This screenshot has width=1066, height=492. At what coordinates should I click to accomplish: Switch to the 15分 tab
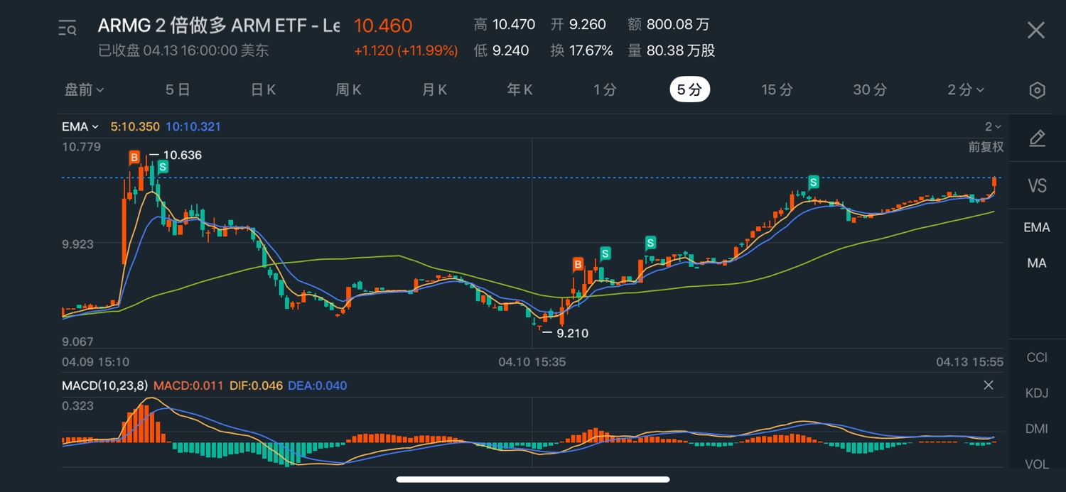point(777,90)
